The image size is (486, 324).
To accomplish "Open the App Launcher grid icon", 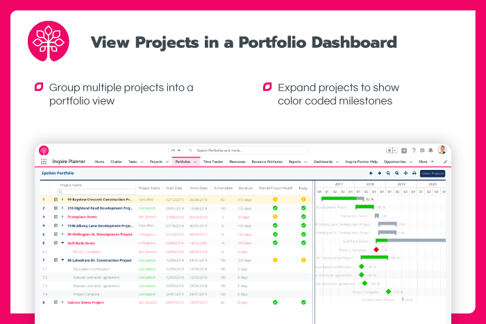I will (x=44, y=162).
